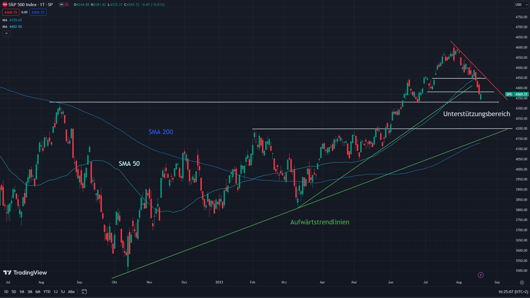Click the 2023 time axis label
The width and height of the screenshot is (530, 298).
pyautogui.click(x=219, y=282)
